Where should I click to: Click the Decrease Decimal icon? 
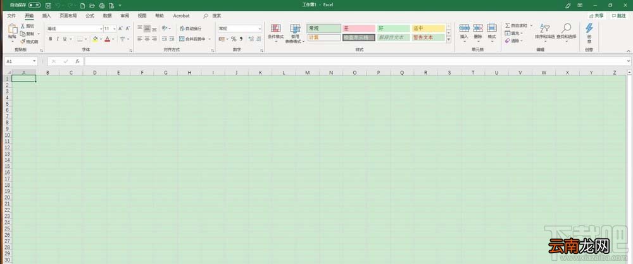click(258, 39)
